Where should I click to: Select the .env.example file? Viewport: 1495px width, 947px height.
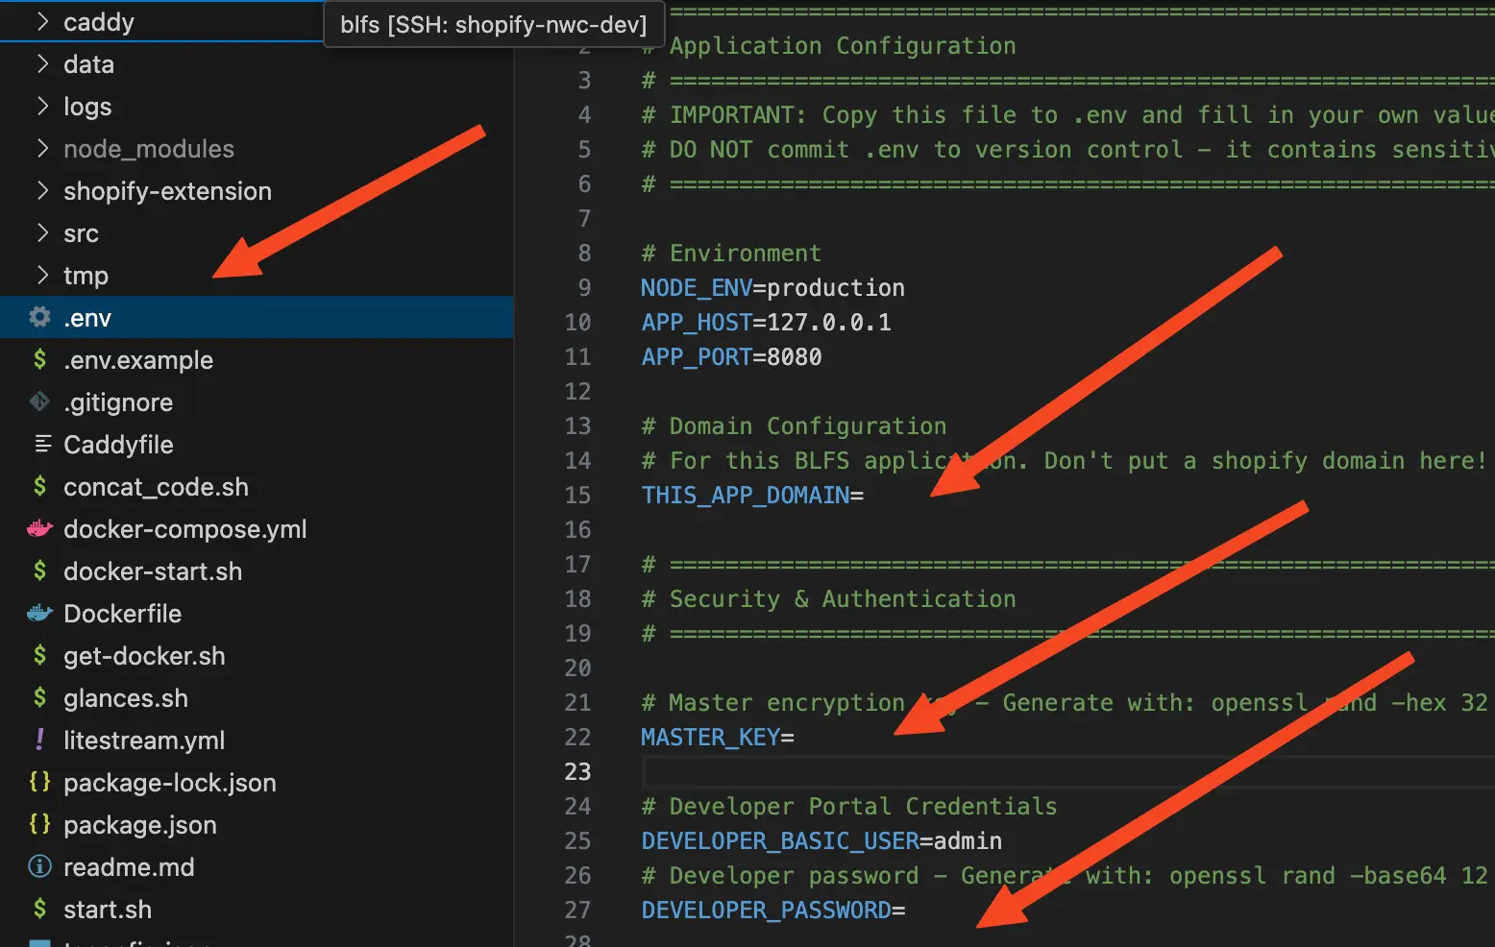(137, 359)
